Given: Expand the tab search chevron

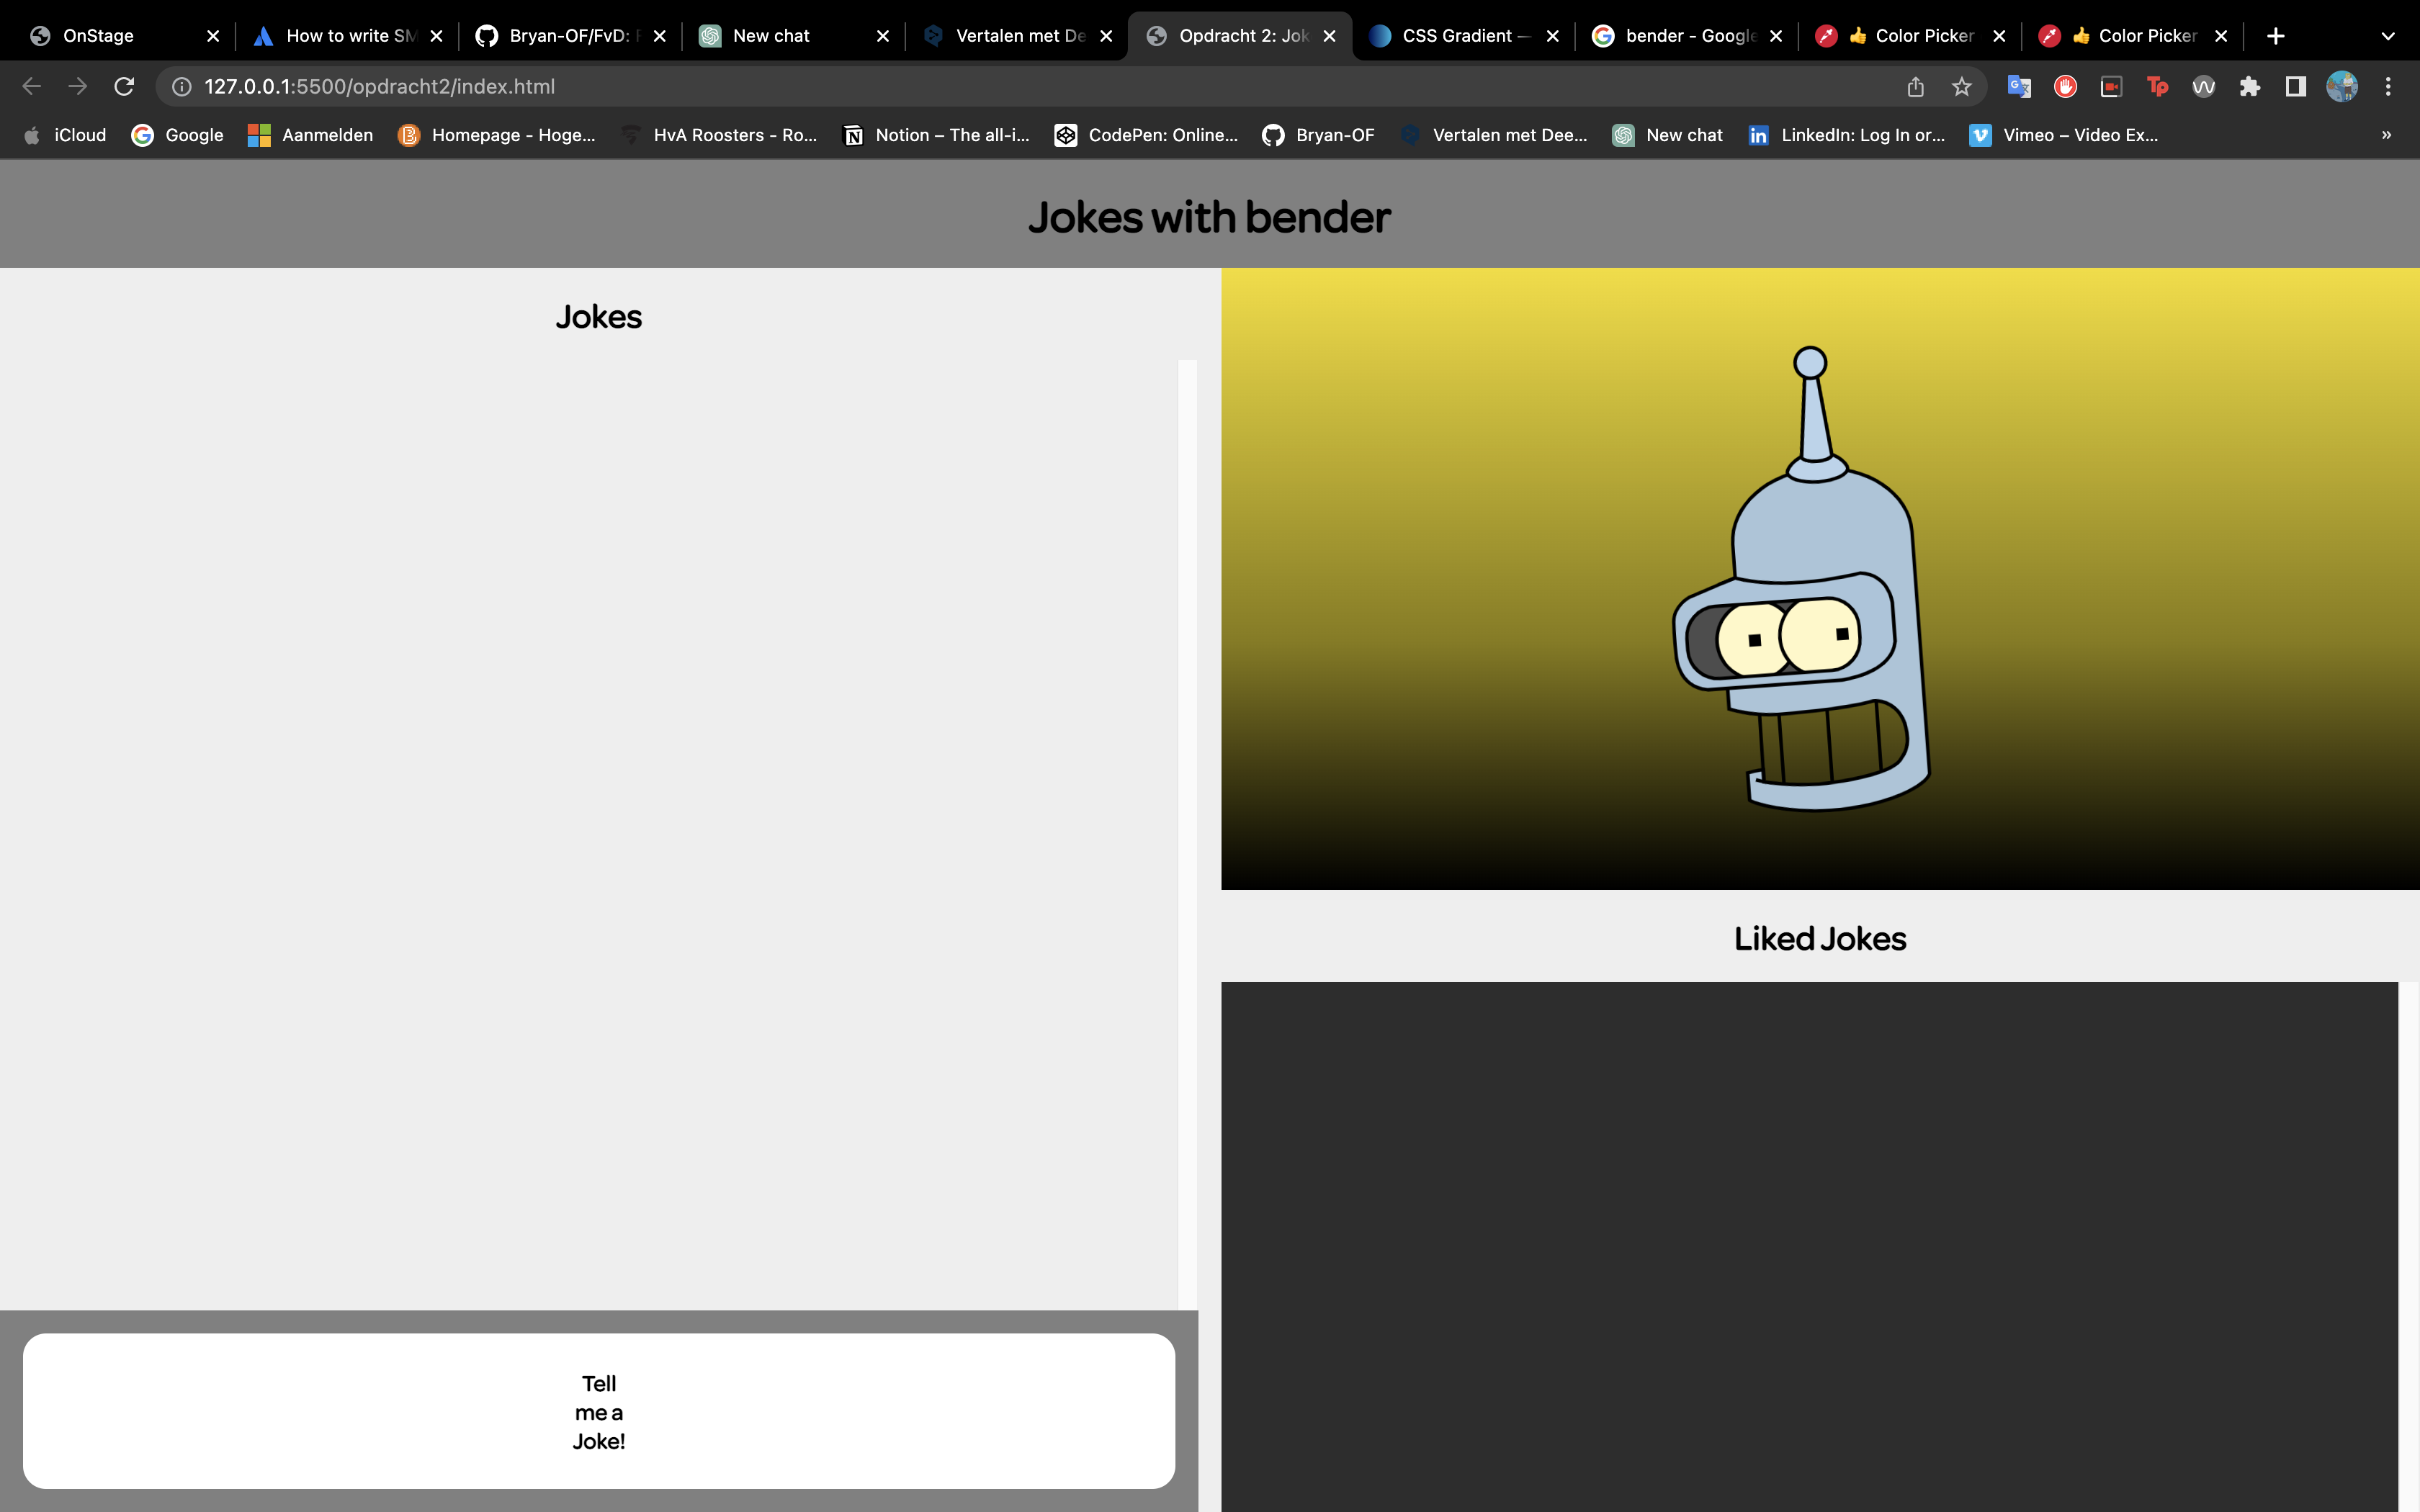Looking at the screenshot, I should 2388,36.
